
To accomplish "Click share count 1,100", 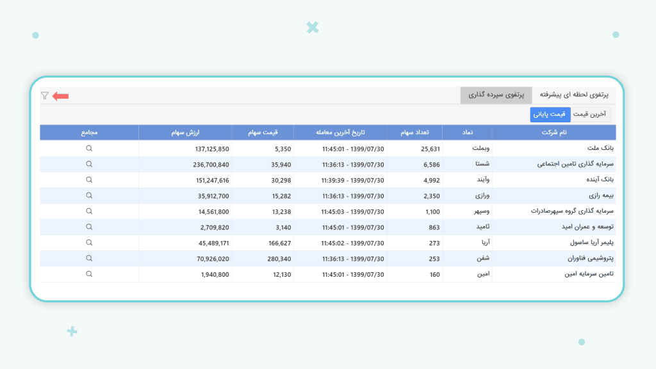I will click(432, 211).
